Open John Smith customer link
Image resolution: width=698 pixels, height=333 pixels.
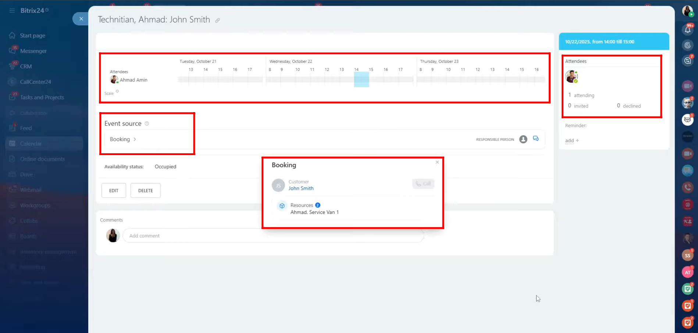click(x=301, y=188)
